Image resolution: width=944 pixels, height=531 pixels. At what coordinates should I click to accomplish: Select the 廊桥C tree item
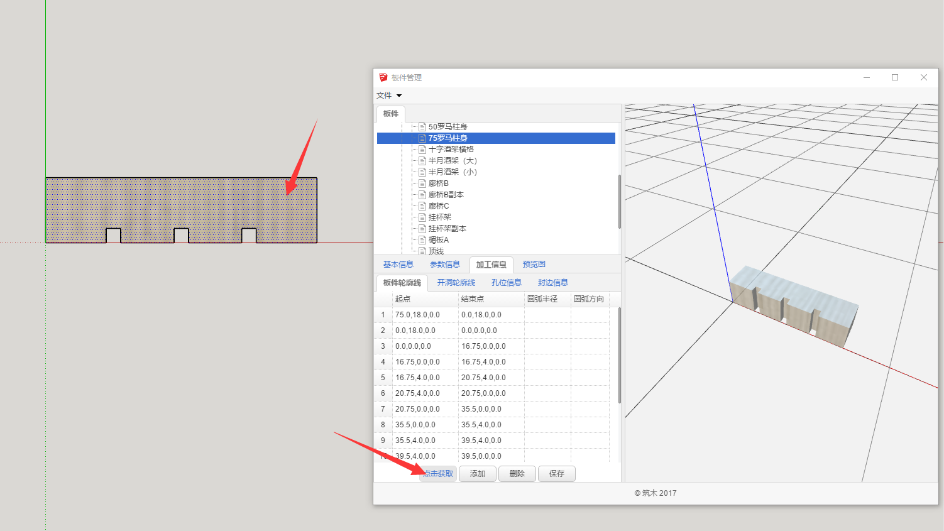(x=439, y=206)
